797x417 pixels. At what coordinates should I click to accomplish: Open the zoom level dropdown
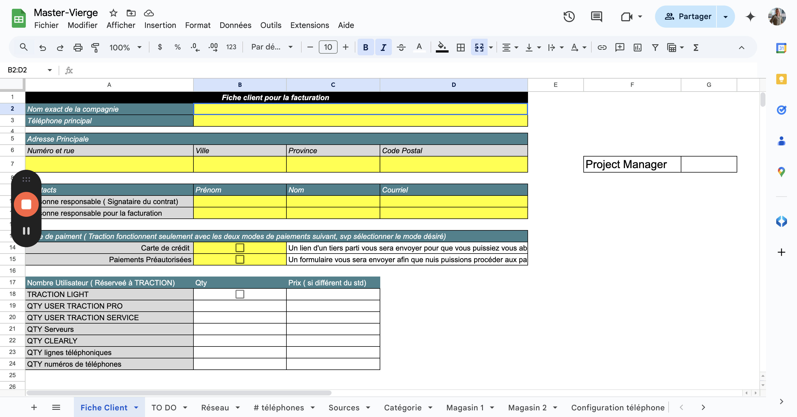tap(125, 47)
